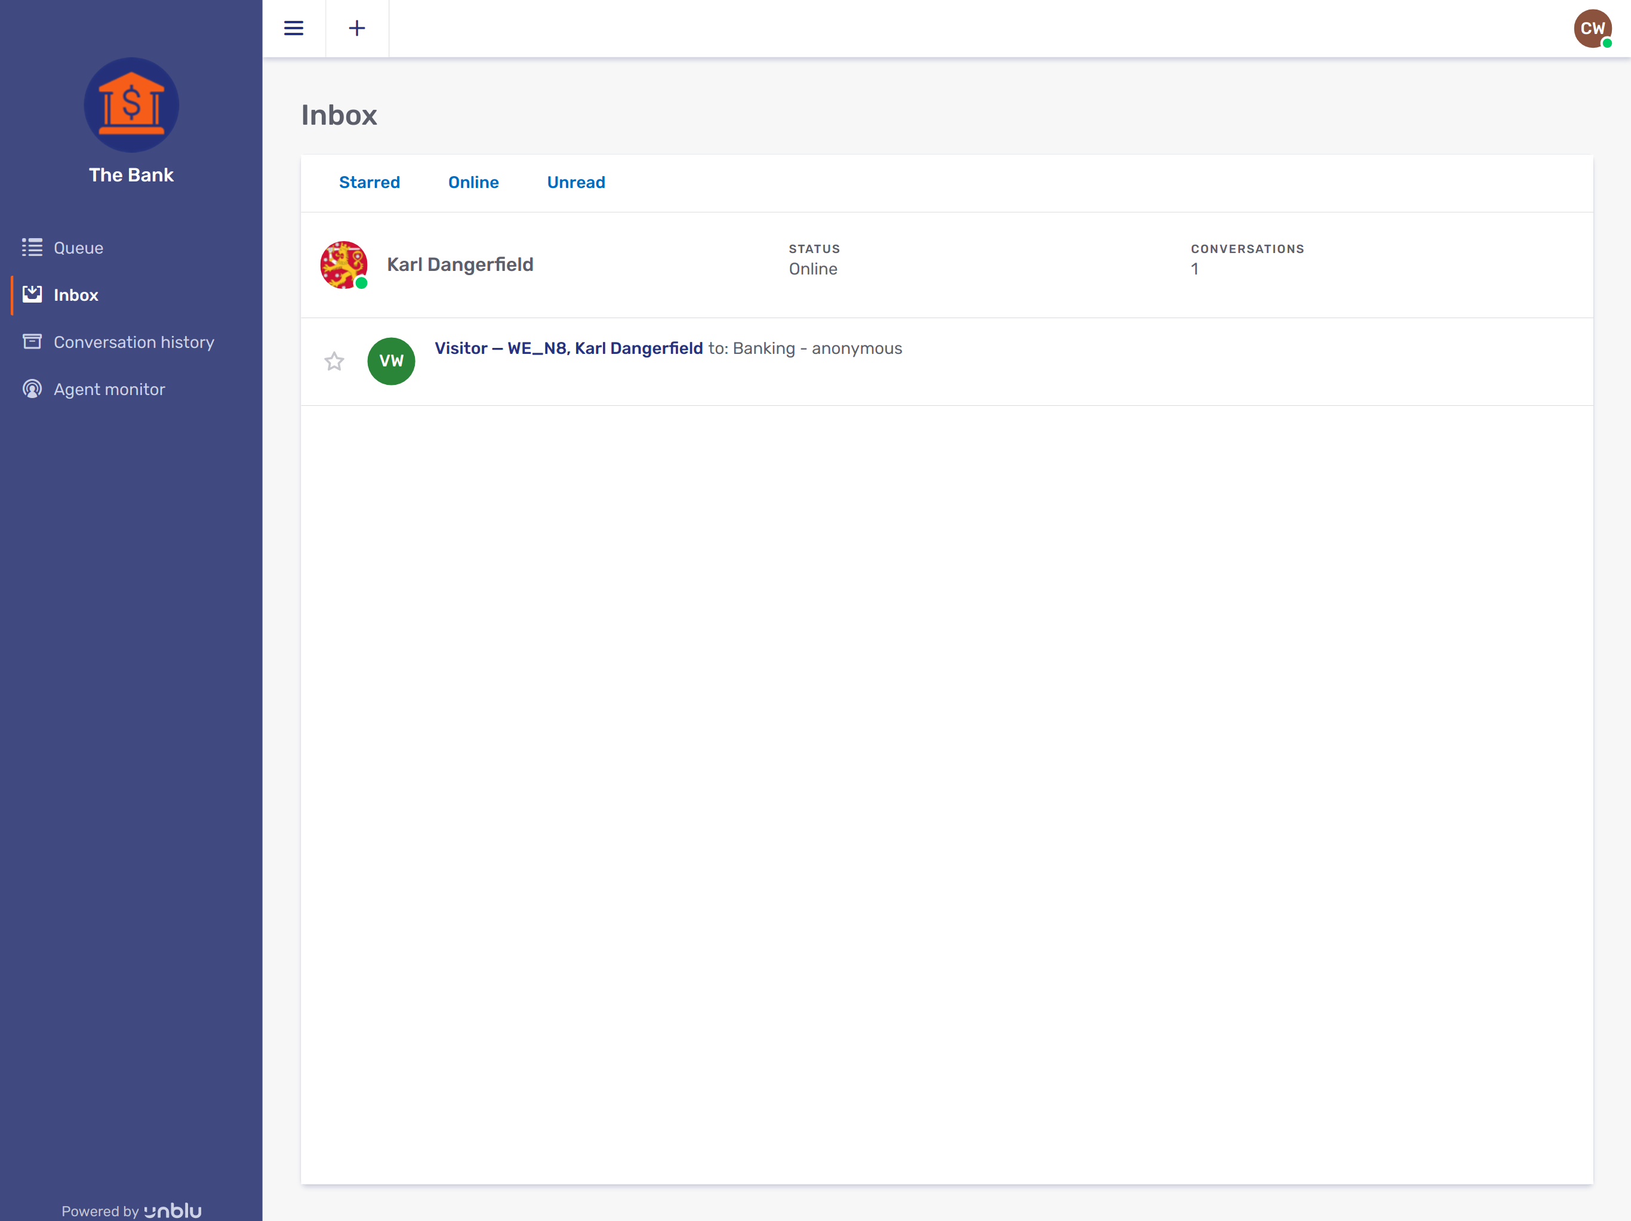Screen dimensions: 1631x1221
Task: Click the Visitor WE_N8 conversation link
Action: point(568,347)
